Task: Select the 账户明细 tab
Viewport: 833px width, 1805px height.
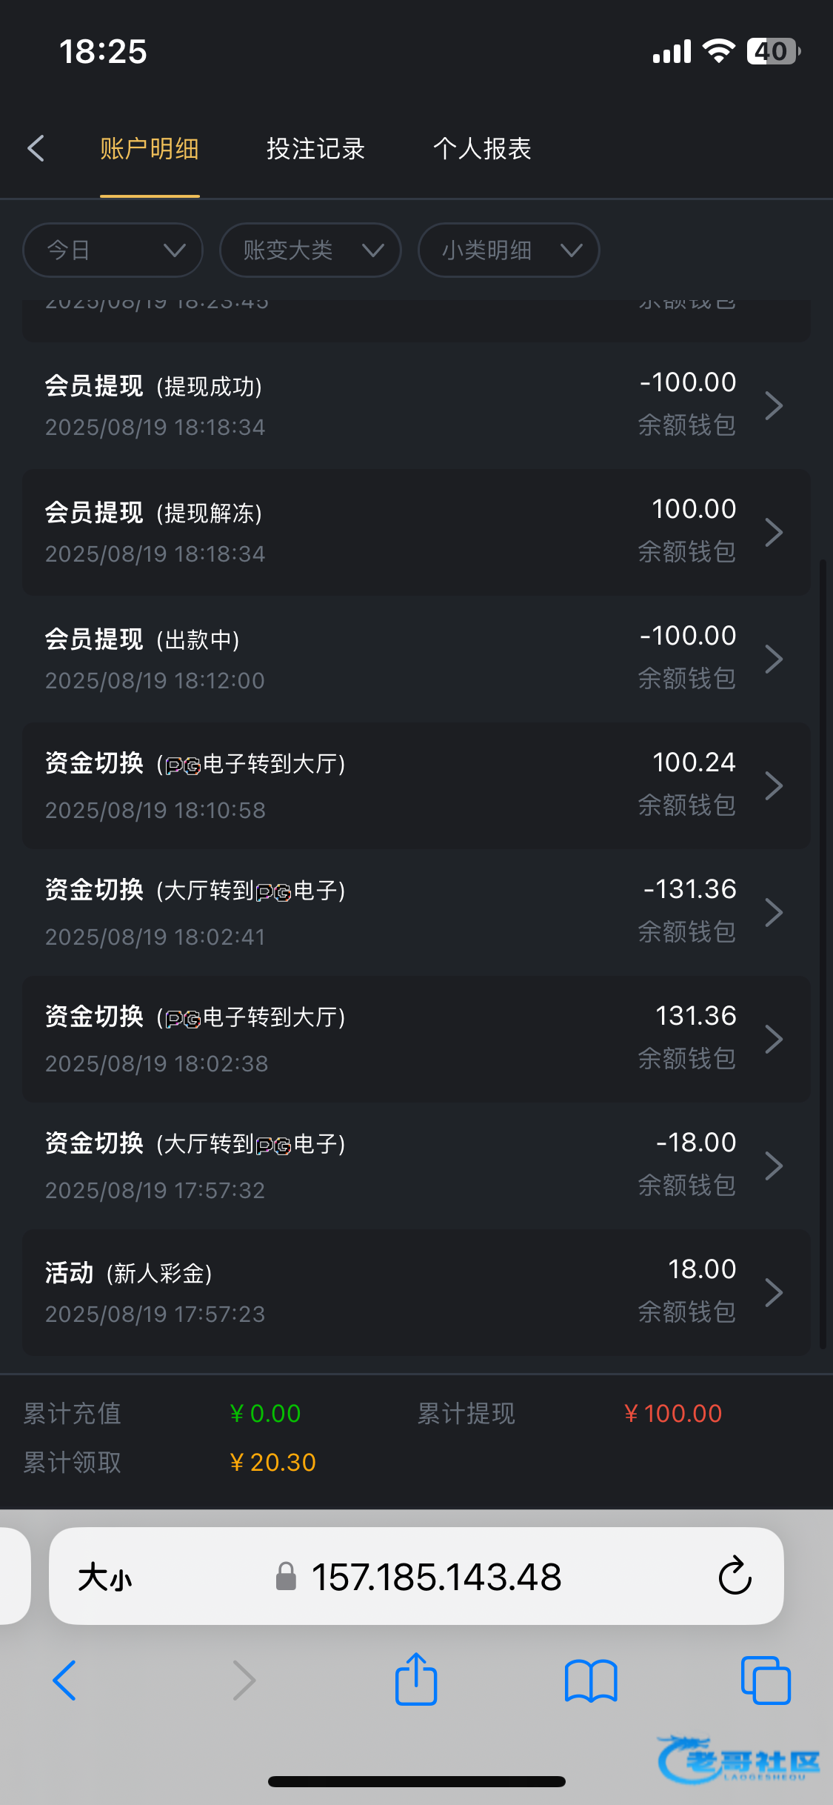Action: (150, 149)
